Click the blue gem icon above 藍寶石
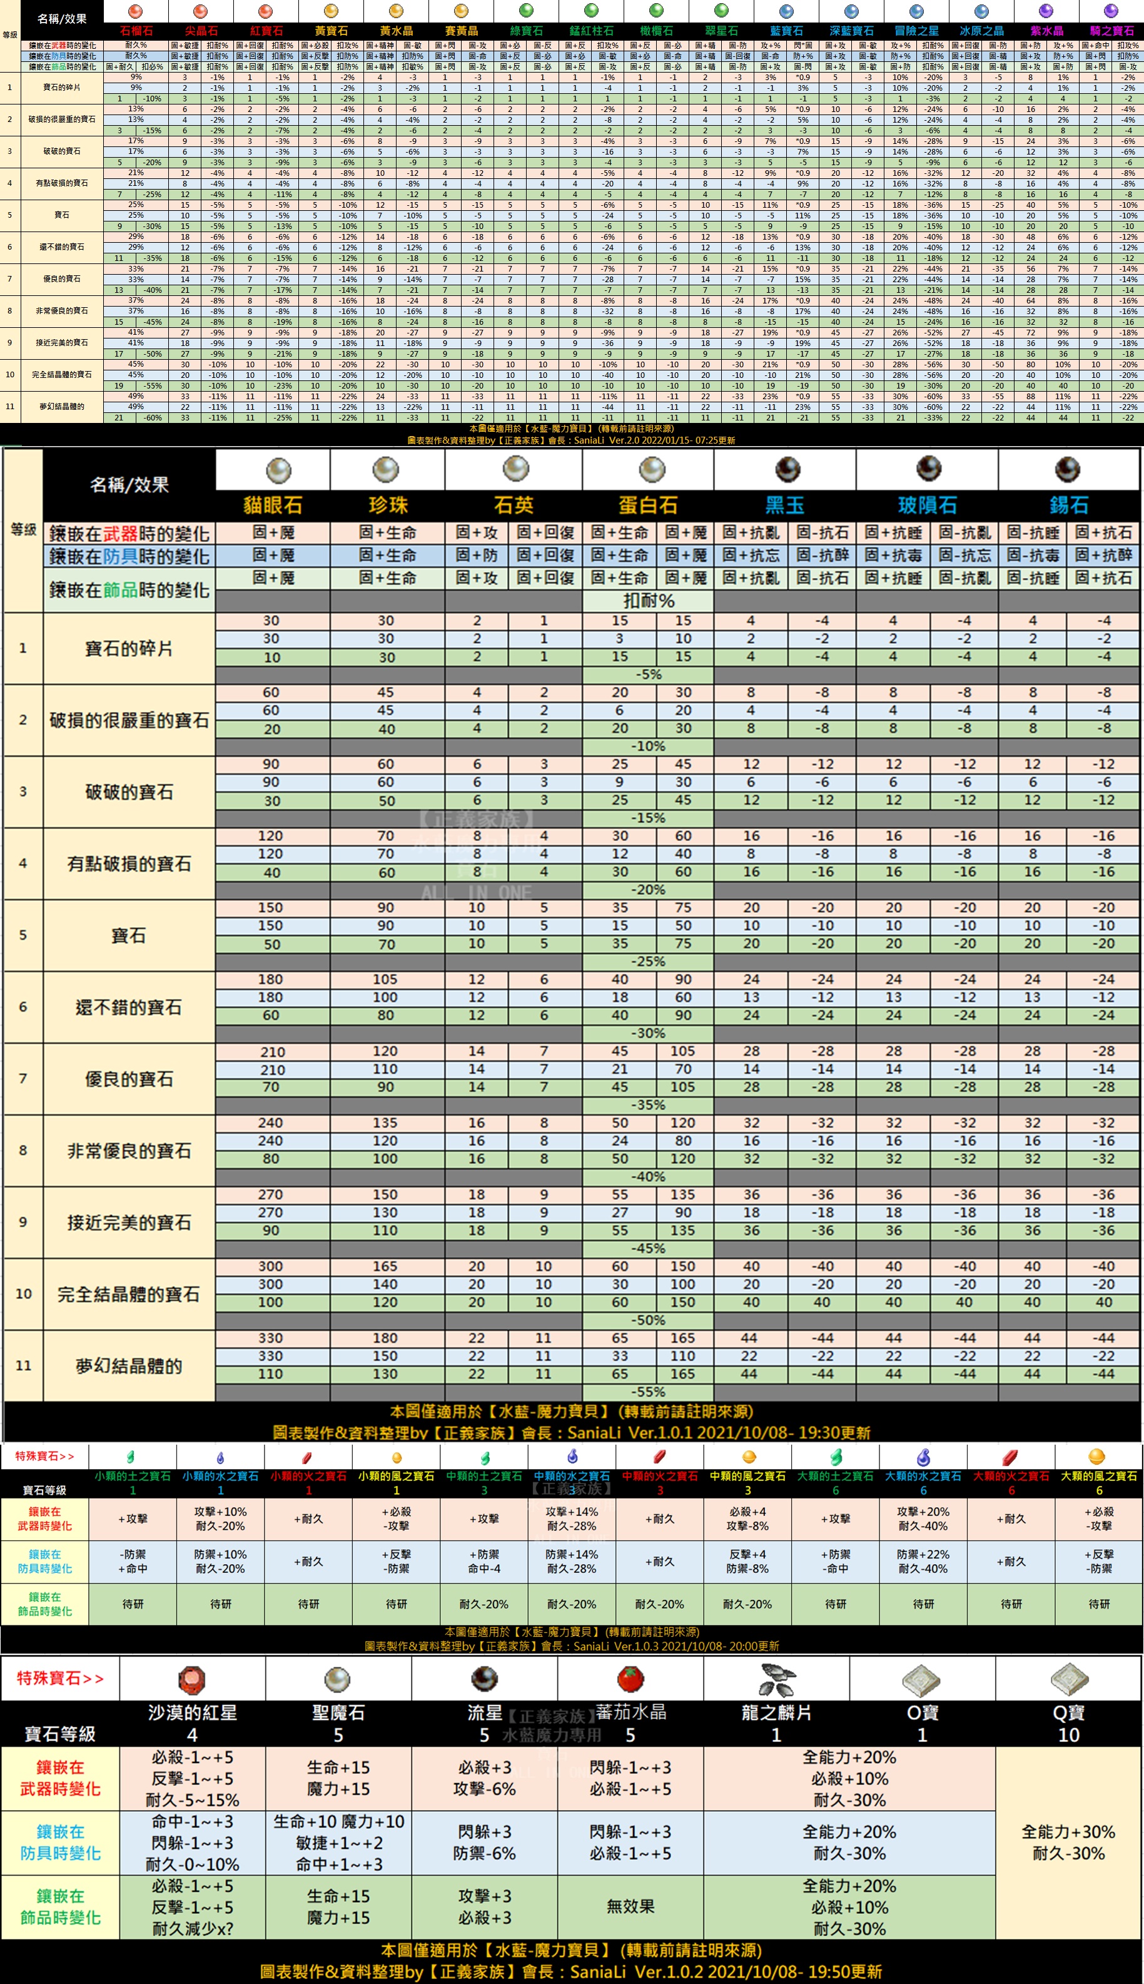Viewport: 1144px width, 1984px height. pyautogui.click(x=786, y=11)
